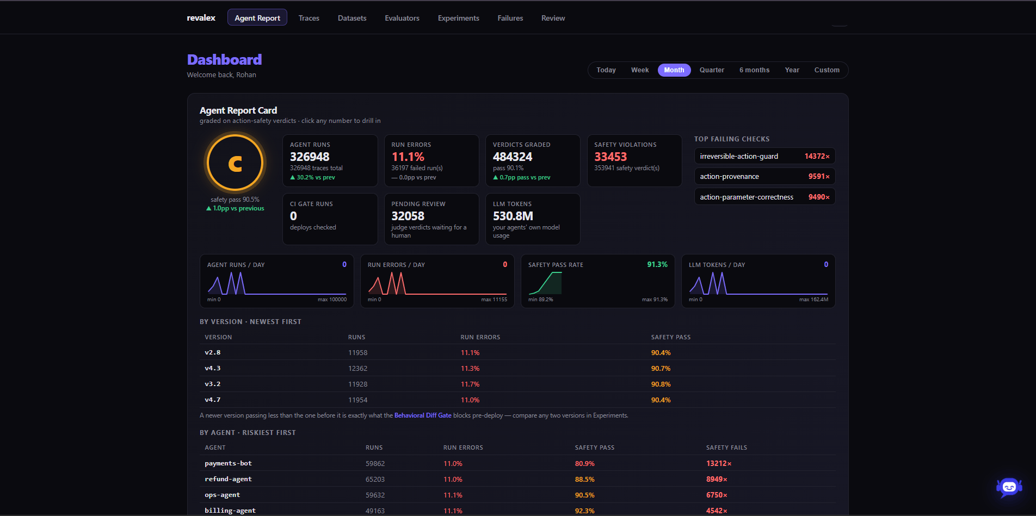Click the action-provenance failing check
The width and height of the screenshot is (1036, 516).
click(x=764, y=176)
